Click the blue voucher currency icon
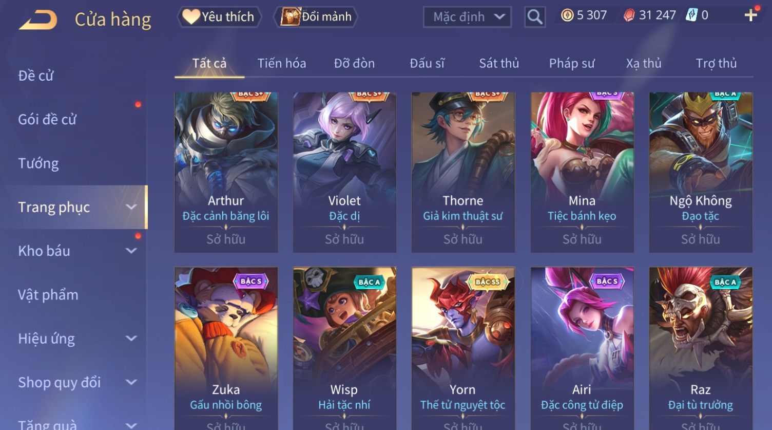772x430 pixels. tap(691, 15)
